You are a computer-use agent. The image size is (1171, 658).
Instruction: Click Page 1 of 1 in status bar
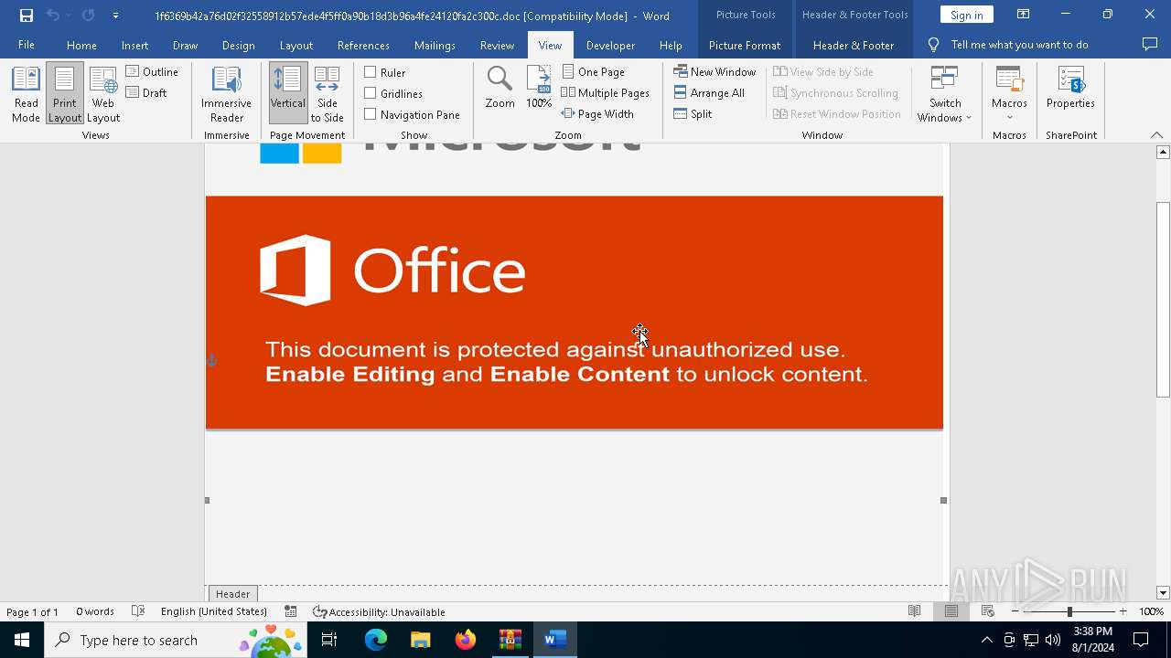coord(32,611)
